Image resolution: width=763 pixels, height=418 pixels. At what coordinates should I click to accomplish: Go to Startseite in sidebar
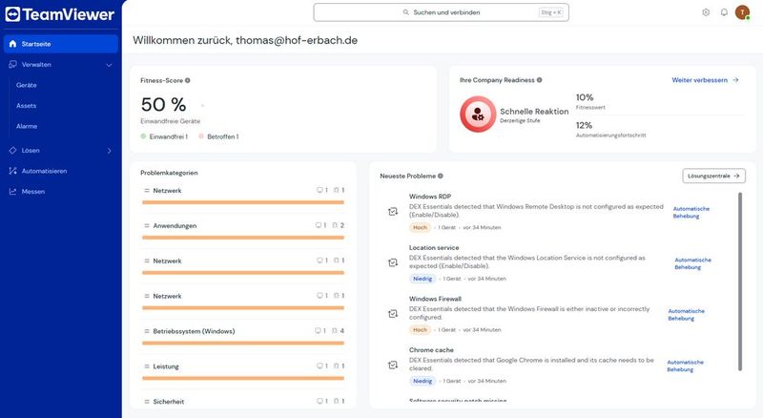click(x=61, y=44)
